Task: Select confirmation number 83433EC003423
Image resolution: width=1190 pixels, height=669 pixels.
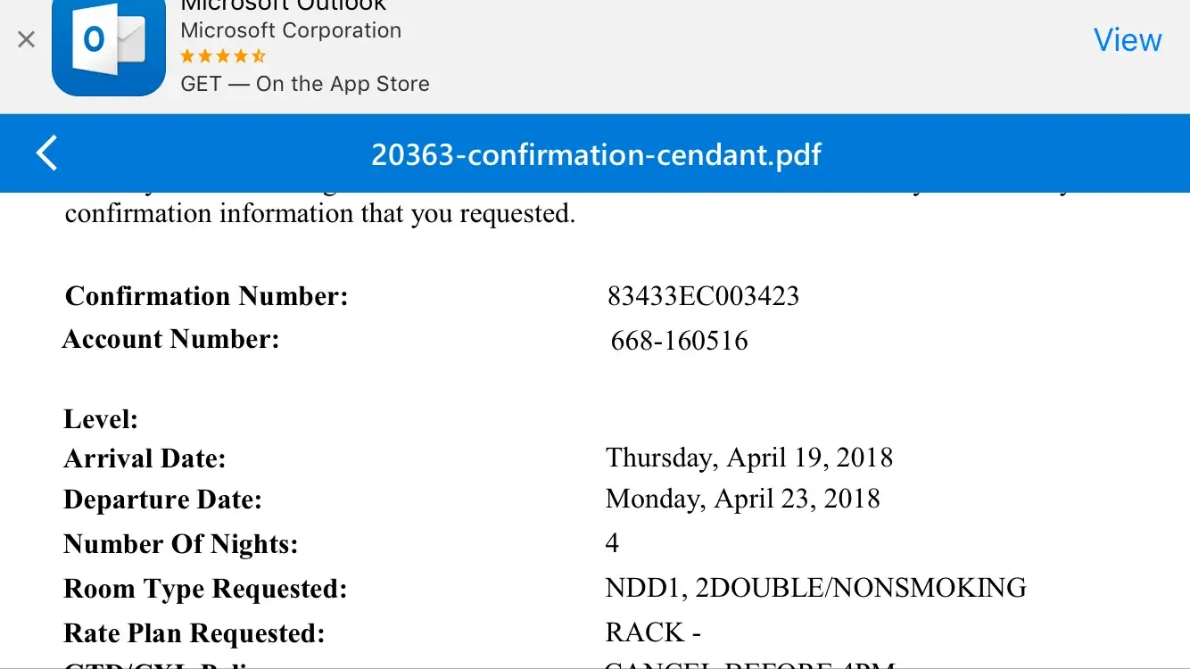Action: (703, 296)
